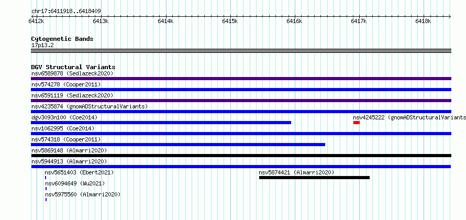The height and width of the screenshot is (220, 466).
Task: Click small blue nsv6094649 variant marker
Action: 46,189
